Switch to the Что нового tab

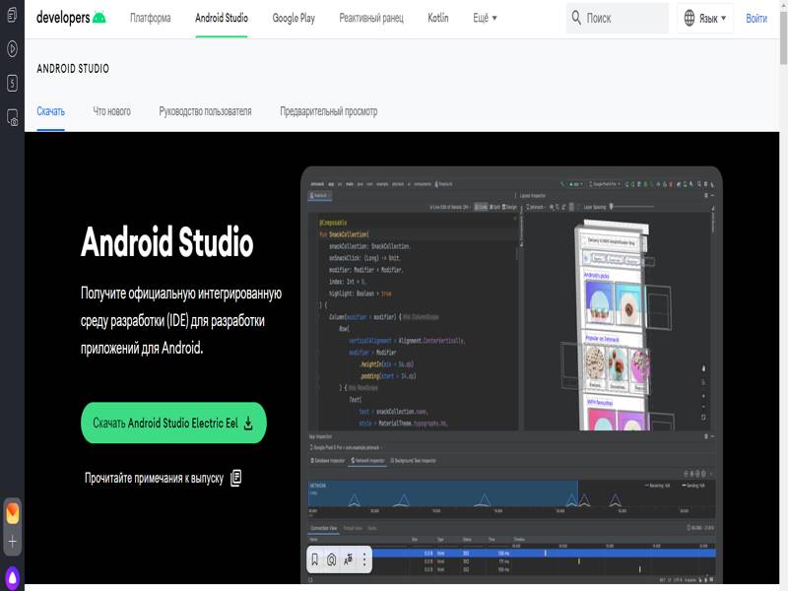[111, 111]
